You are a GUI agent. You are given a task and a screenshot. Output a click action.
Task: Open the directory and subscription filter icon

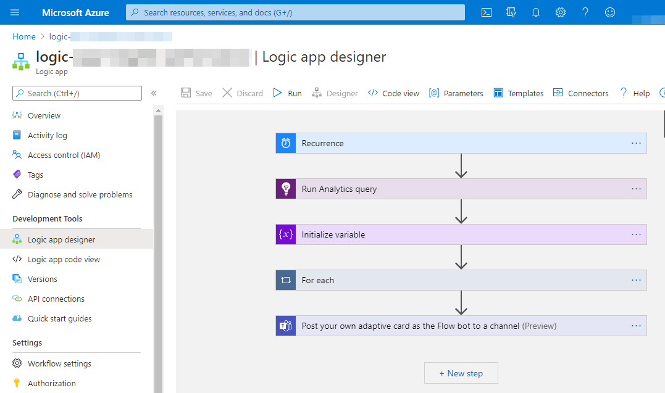(511, 12)
